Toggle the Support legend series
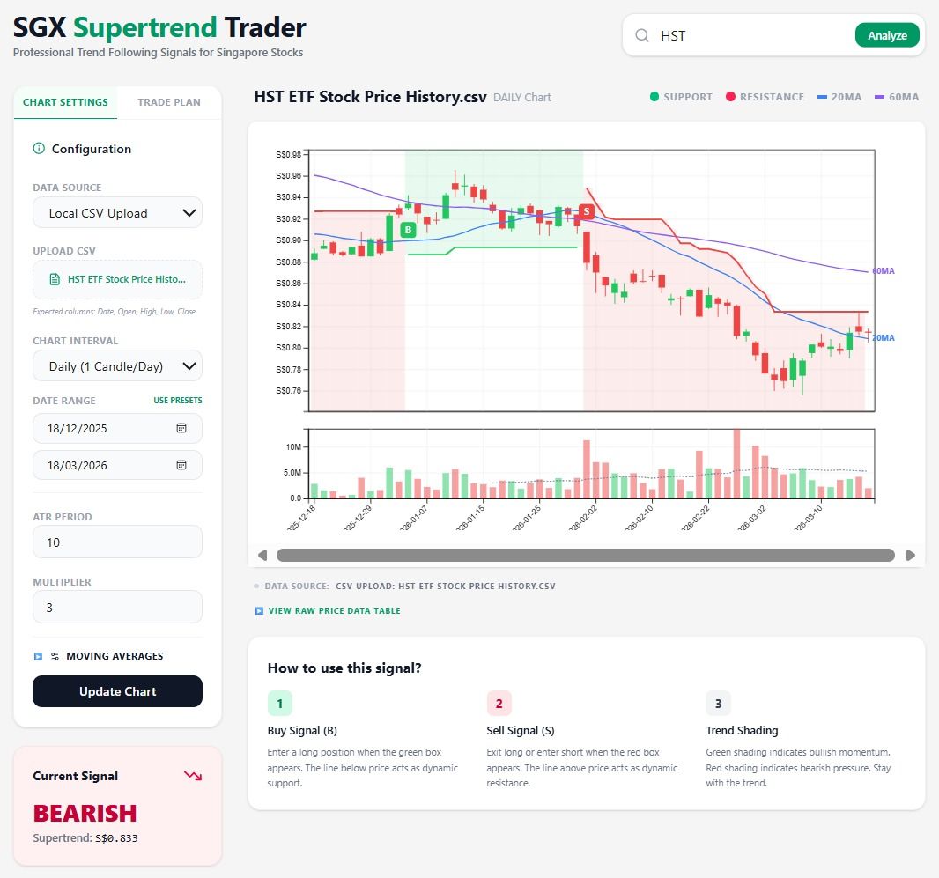The width and height of the screenshot is (939, 878). pos(681,97)
